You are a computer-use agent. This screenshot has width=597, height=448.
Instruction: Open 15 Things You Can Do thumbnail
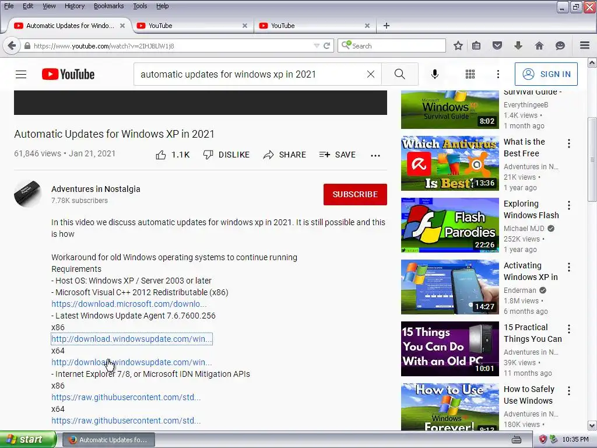(449, 349)
